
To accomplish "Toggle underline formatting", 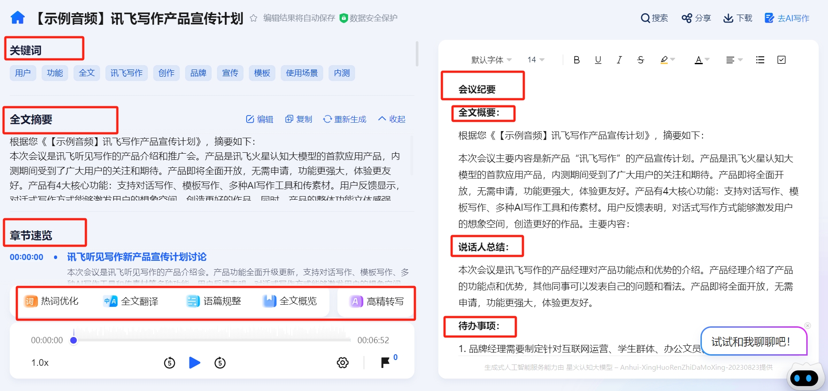I will [x=598, y=60].
